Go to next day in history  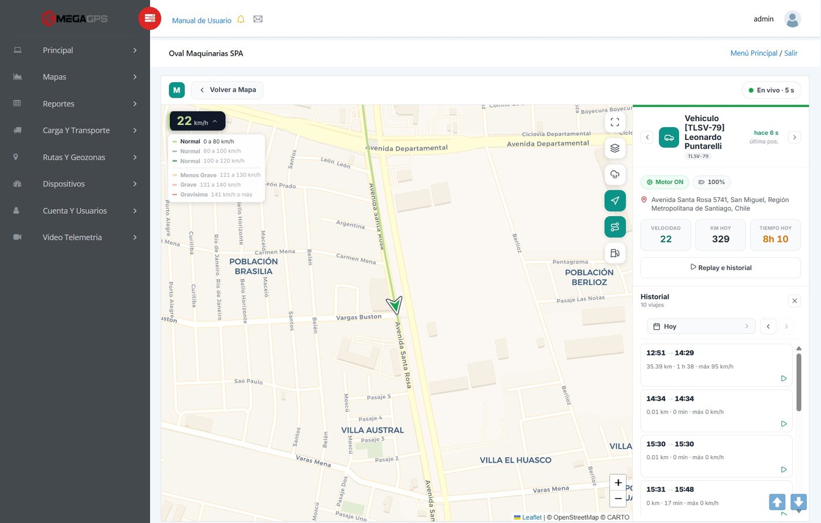(786, 327)
